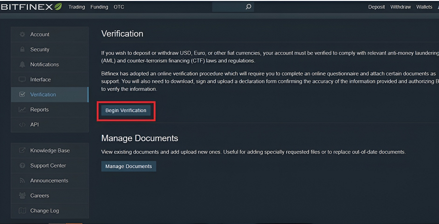The width and height of the screenshot is (439, 224).
Task: Click the search magnifier icon
Action: click(248, 7)
